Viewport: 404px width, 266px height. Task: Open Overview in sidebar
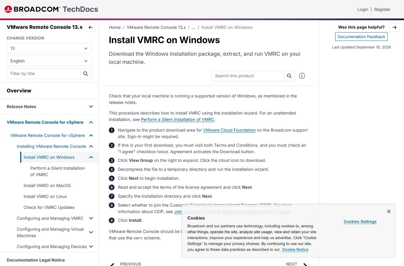click(x=19, y=91)
